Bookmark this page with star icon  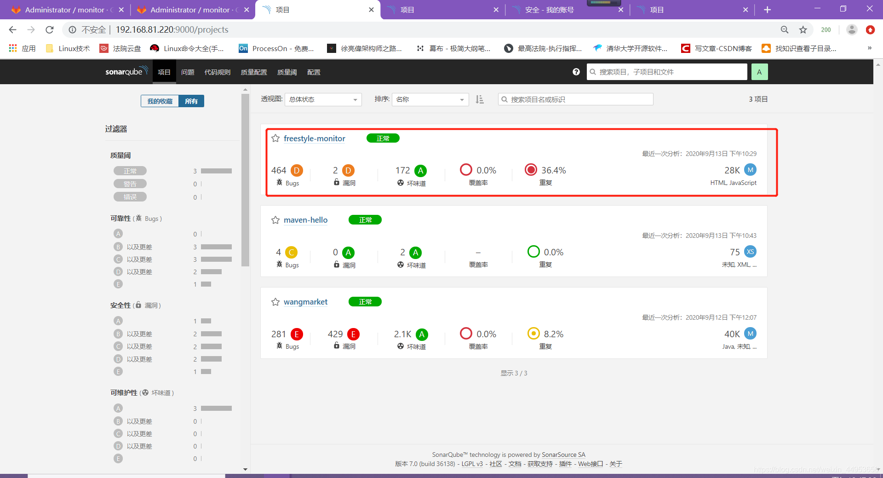(x=803, y=30)
